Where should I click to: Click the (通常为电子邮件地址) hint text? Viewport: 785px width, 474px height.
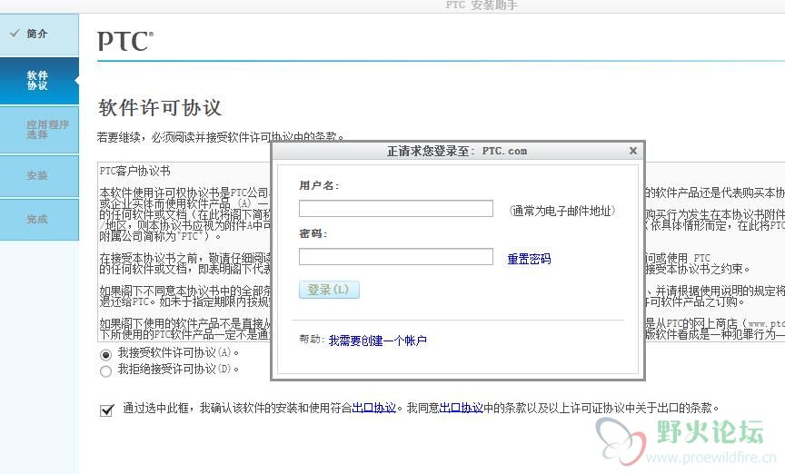click(x=561, y=211)
